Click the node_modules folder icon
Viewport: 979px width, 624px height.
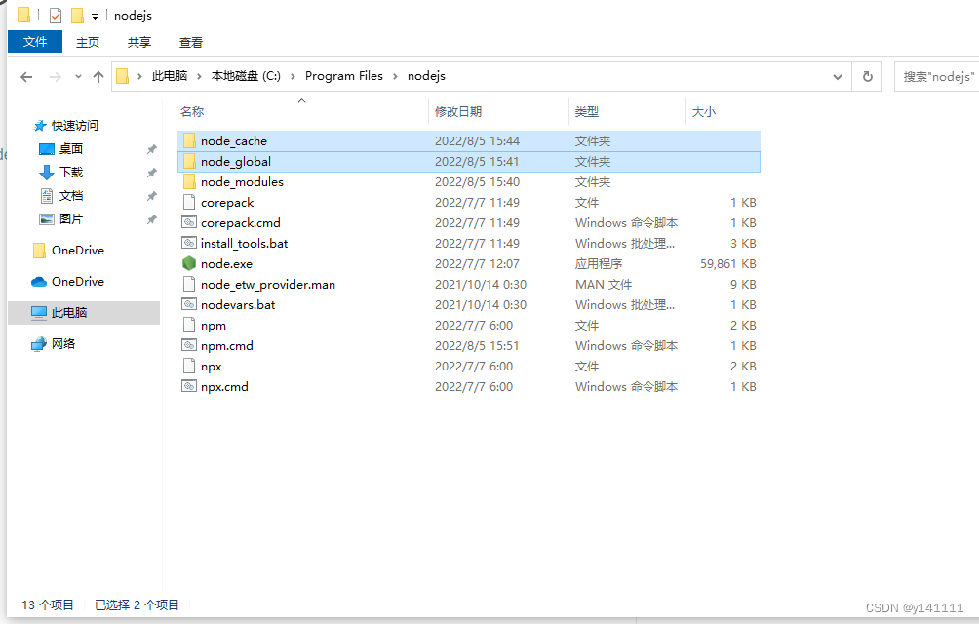(x=189, y=182)
